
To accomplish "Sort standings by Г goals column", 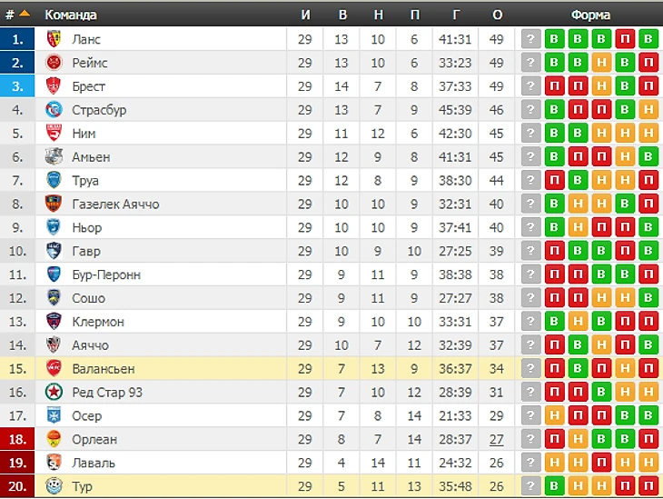I will pos(456,15).
